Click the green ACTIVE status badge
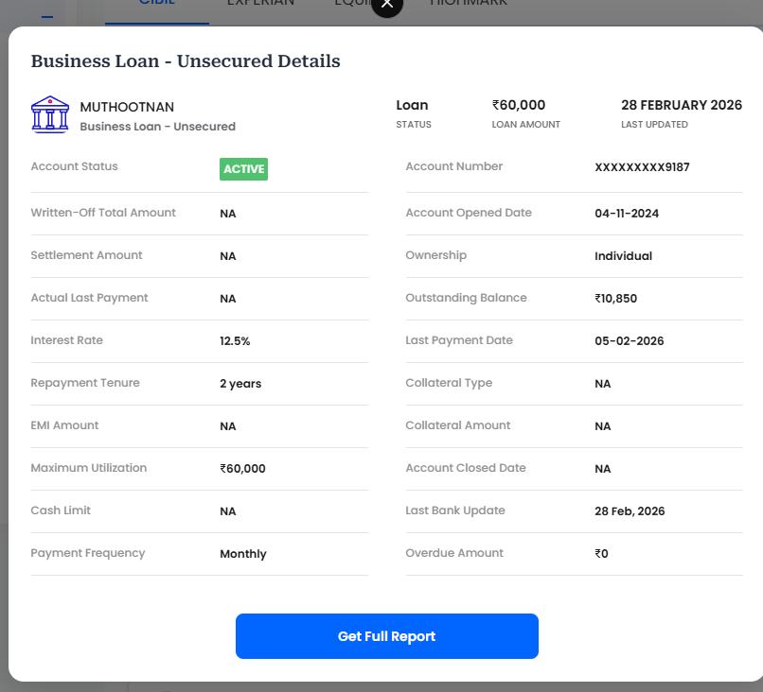Screen dimensions: 763x692 click(243, 169)
